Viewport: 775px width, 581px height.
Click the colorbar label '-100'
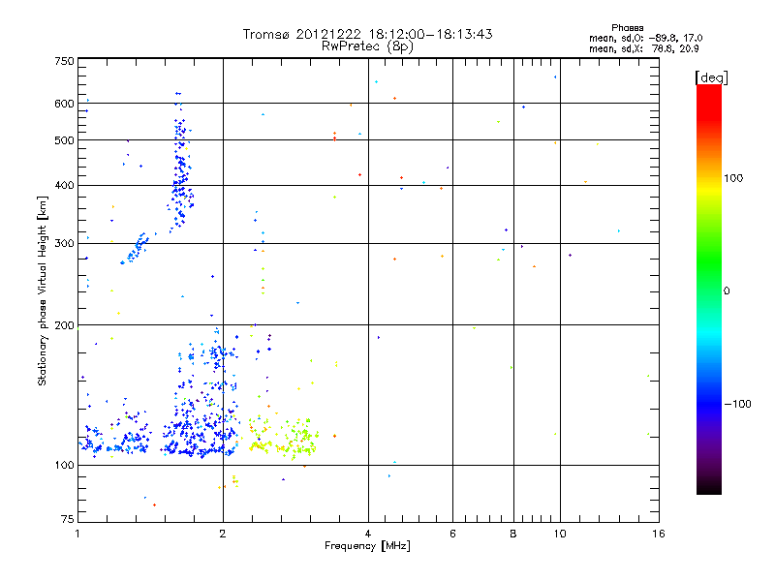(x=737, y=404)
